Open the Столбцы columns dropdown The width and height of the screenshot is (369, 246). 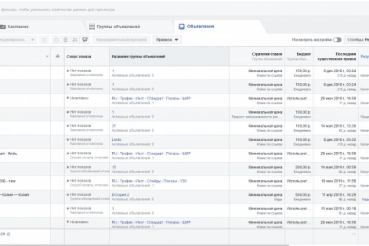tap(357, 39)
